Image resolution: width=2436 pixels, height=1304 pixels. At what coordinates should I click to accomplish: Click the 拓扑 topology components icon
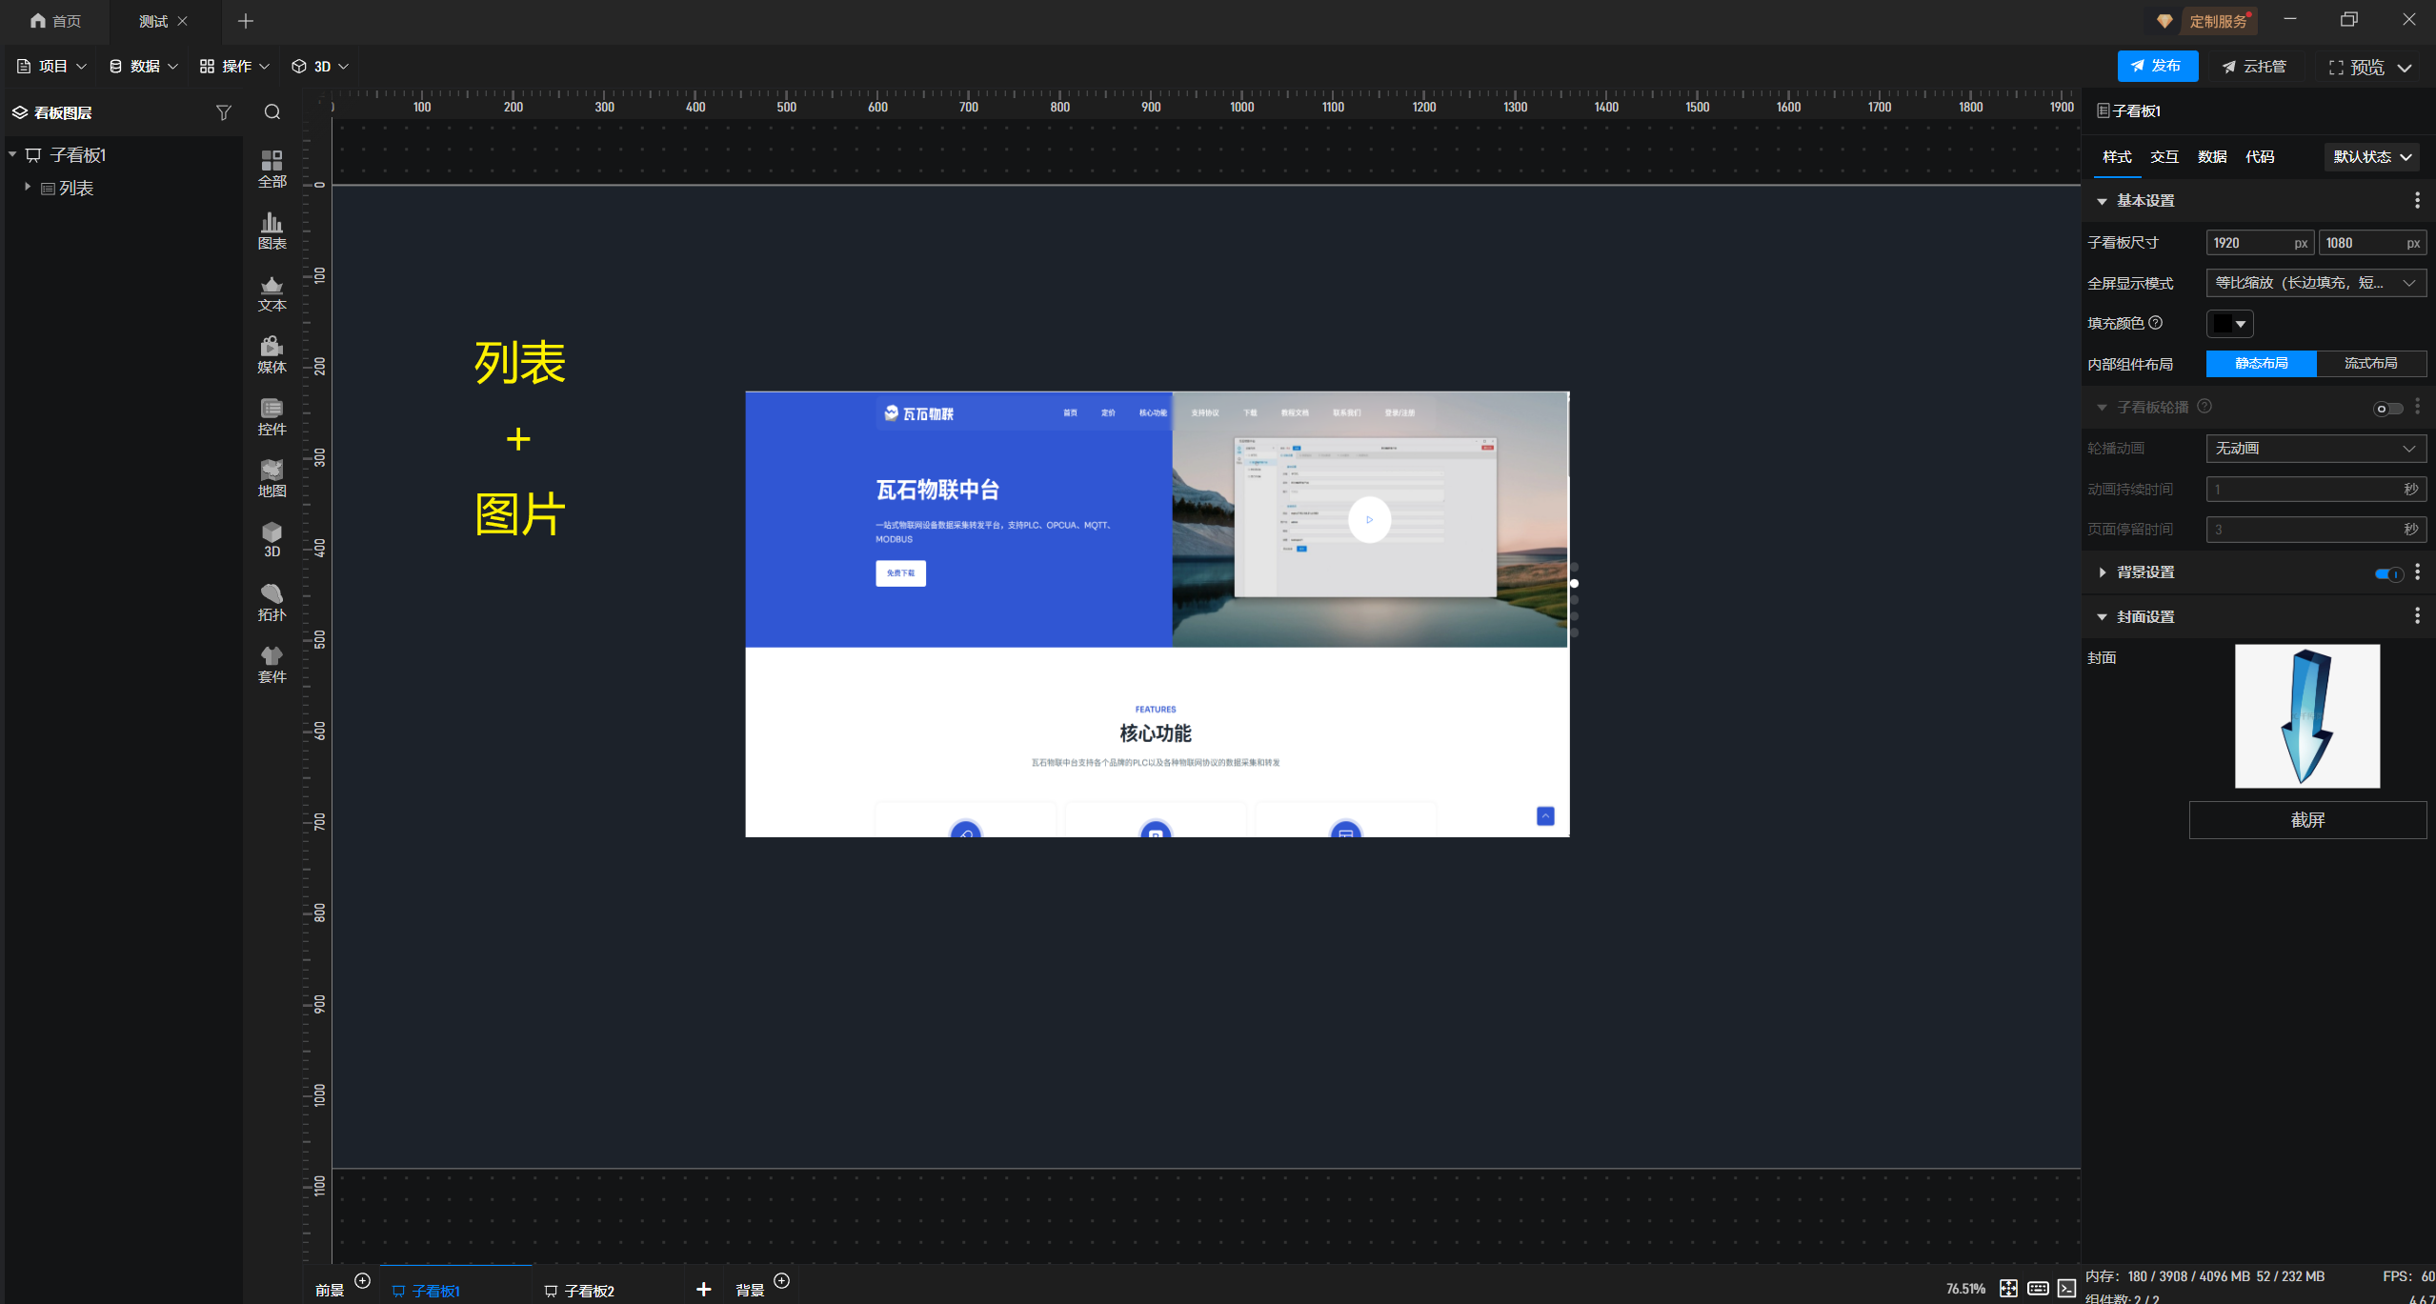click(272, 602)
